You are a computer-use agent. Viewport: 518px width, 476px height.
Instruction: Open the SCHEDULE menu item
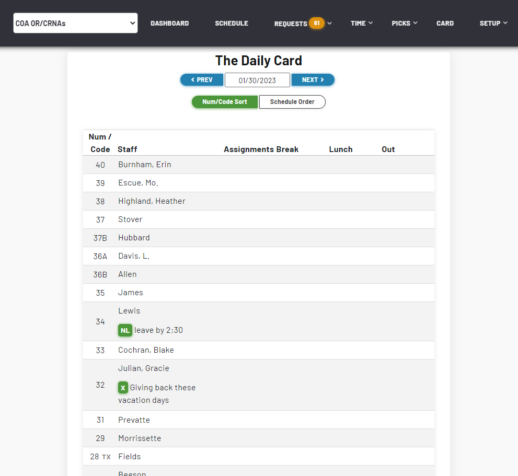(x=231, y=23)
